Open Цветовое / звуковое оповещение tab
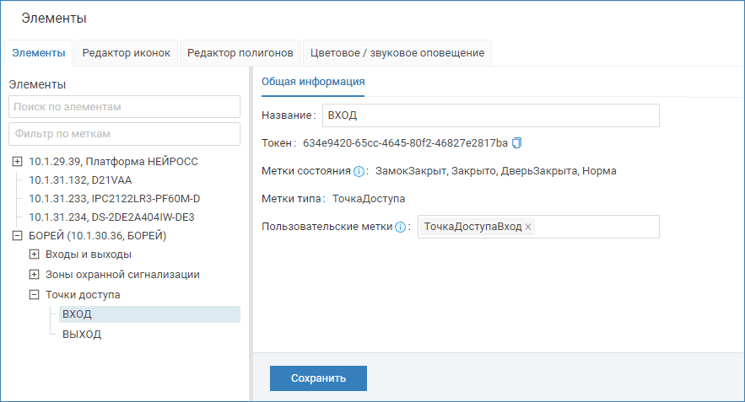 [397, 53]
